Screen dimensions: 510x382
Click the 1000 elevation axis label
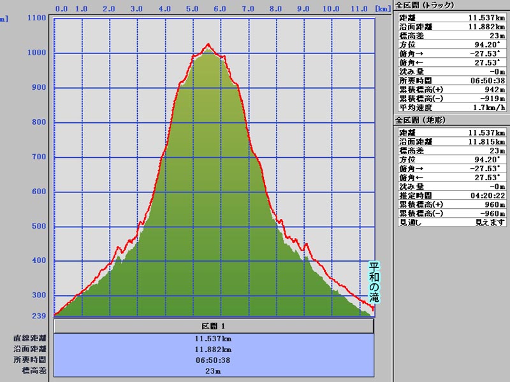38,53
